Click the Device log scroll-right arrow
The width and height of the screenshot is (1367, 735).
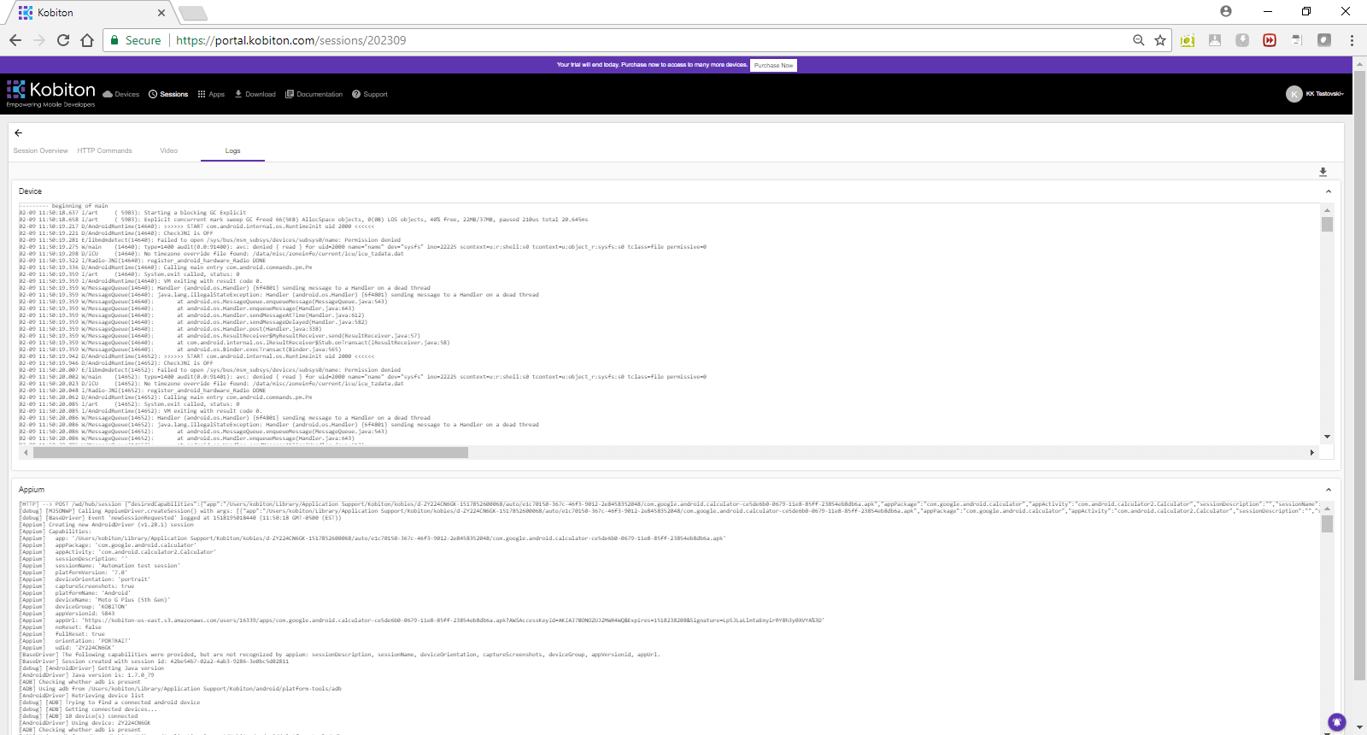pyautogui.click(x=1311, y=452)
